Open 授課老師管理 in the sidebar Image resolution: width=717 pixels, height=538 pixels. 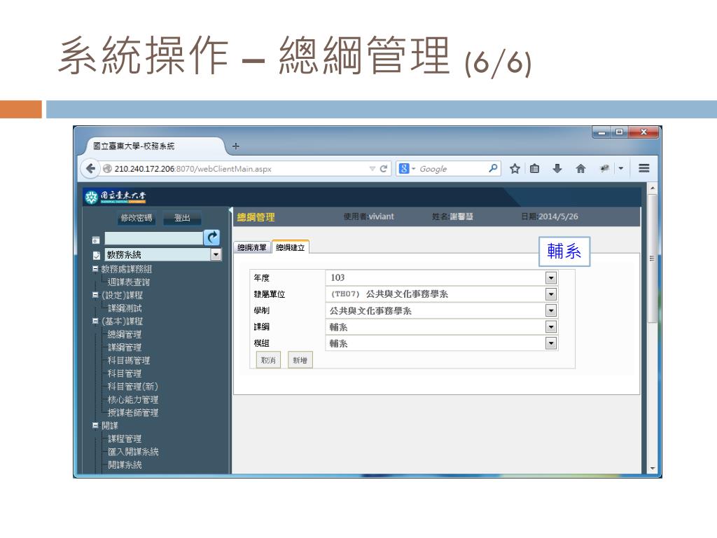(132, 413)
